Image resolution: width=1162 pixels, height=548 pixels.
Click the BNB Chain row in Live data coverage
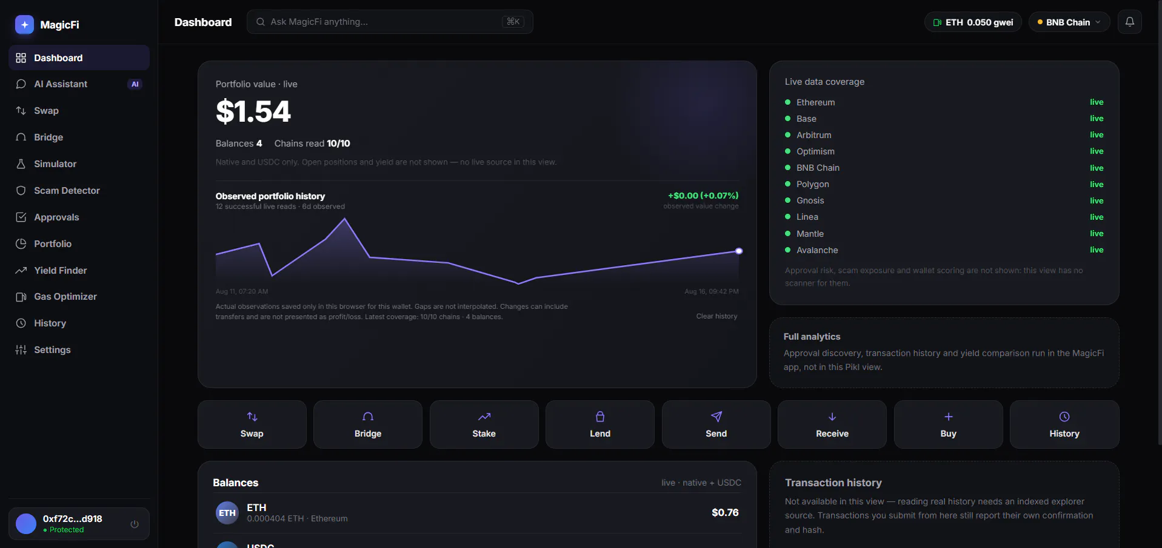(944, 168)
